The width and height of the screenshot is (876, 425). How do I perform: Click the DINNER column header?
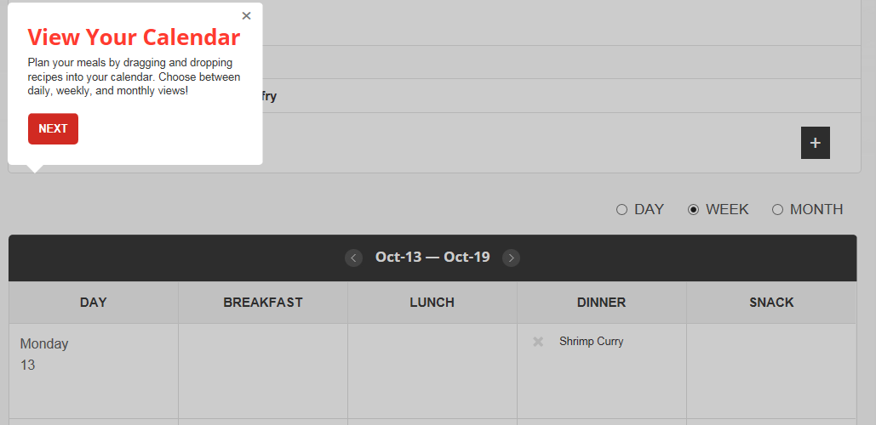tap(601, 303)
